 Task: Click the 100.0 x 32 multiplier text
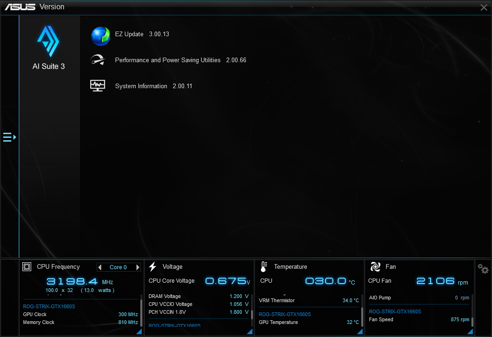(60, 290)
